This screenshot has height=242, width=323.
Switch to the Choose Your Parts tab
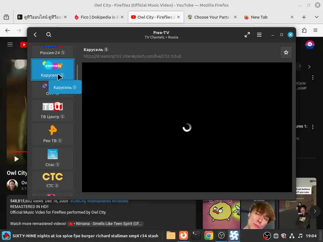pos(212,17)
